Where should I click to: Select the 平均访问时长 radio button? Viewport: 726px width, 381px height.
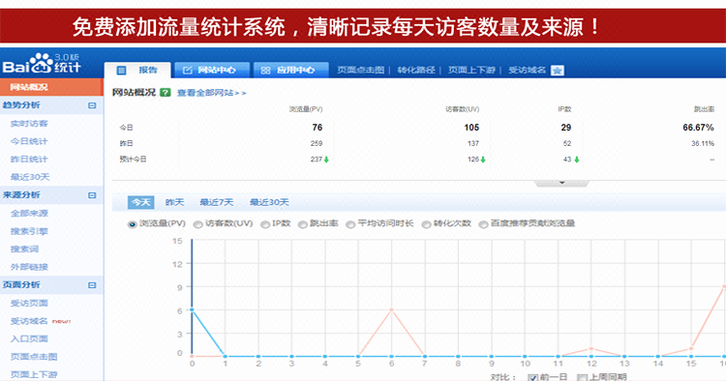tap(350, 224)
